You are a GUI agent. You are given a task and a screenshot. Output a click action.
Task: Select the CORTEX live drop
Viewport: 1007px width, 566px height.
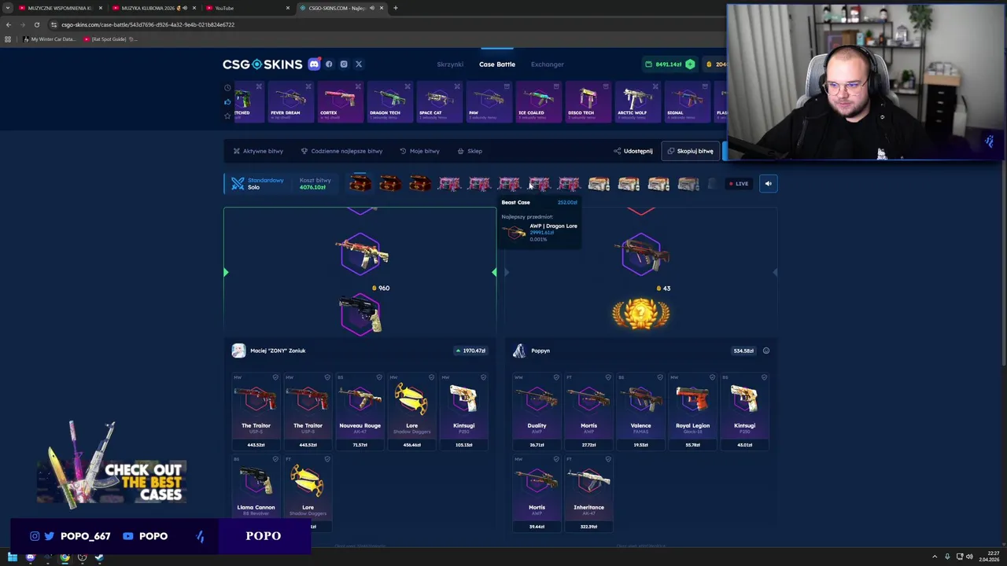(340, 101)
